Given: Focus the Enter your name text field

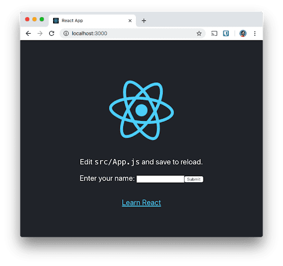Looking at the screenshot, I should (x=160, y=179).
